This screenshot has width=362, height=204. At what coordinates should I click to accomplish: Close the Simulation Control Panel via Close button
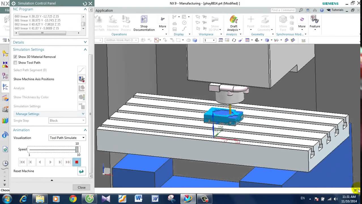pyautogui.click(x=82, y=187)
